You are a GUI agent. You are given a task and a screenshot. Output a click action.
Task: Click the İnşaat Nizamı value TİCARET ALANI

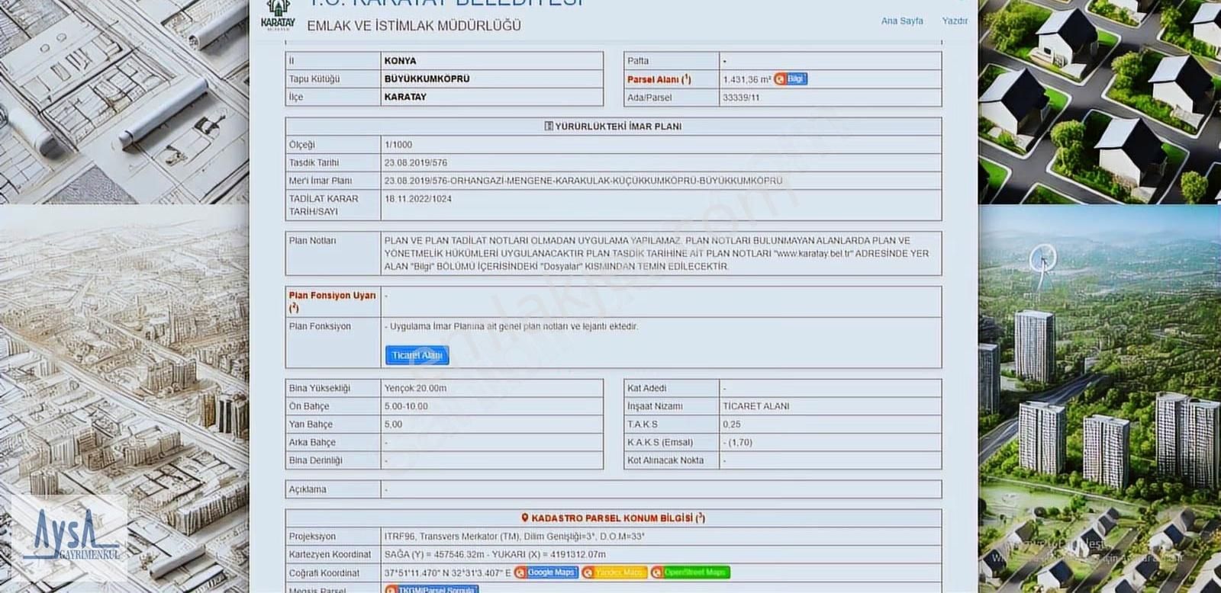755,407
